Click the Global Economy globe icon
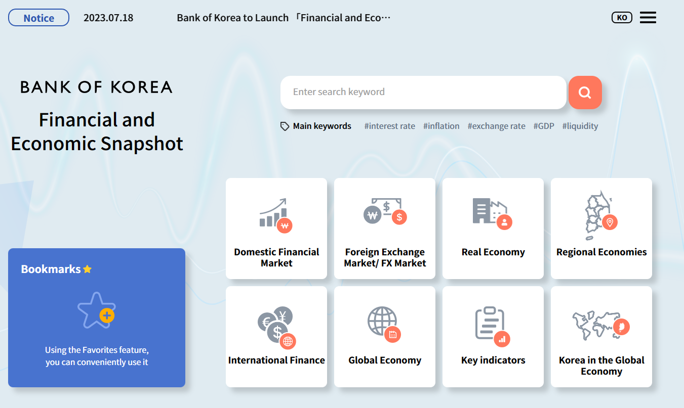684x408 pixels. [x=384, y=324]
